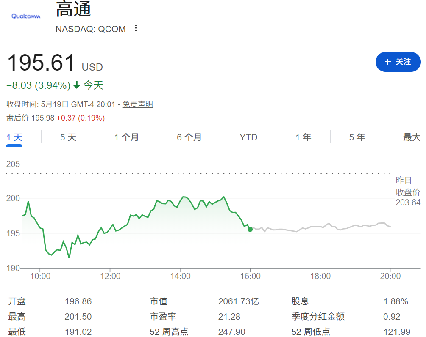Viewport: 426px width, 337px height.
Task: Click the 52 周高点 value 247.90
Action: click(x=232, y=332)
